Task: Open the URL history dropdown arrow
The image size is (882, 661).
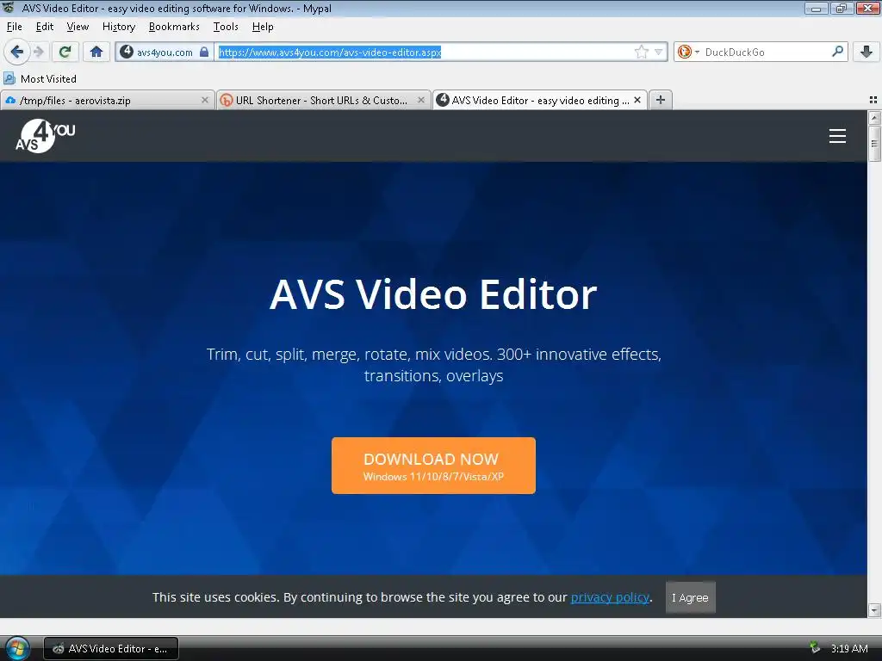Action: point(658,53)
